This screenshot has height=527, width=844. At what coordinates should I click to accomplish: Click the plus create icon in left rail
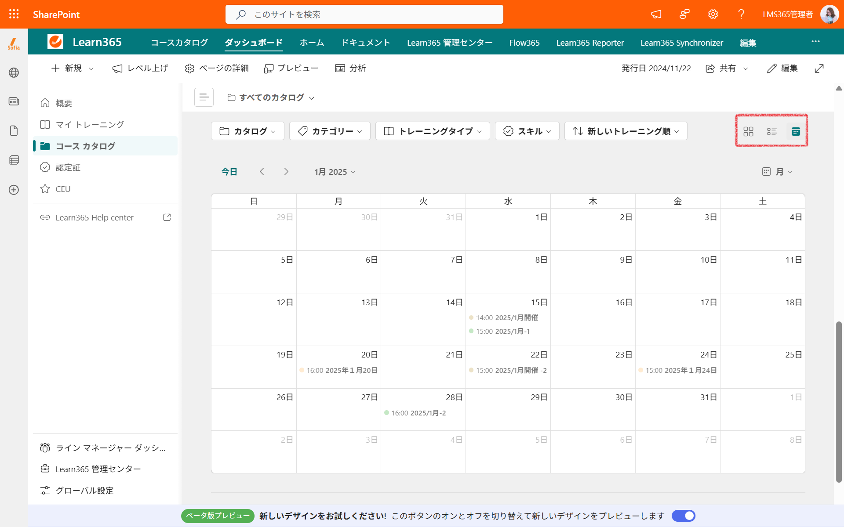pos(14,190)
